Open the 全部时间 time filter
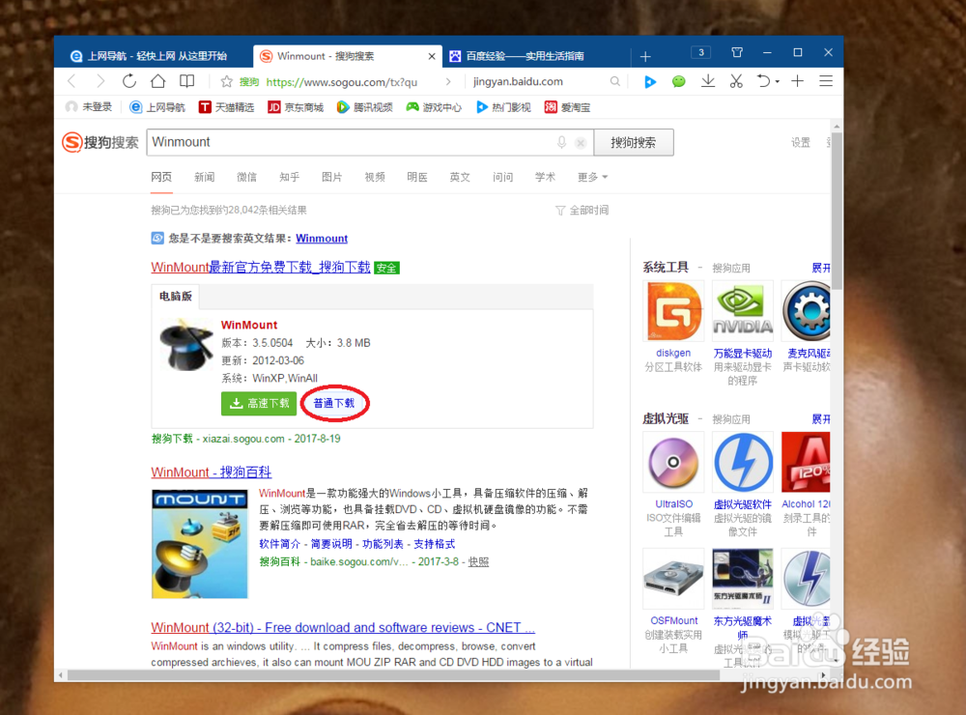 [582, 211]
